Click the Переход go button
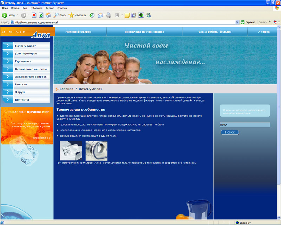The width and height of the screenshot is (281, 225). pos(248,22)
